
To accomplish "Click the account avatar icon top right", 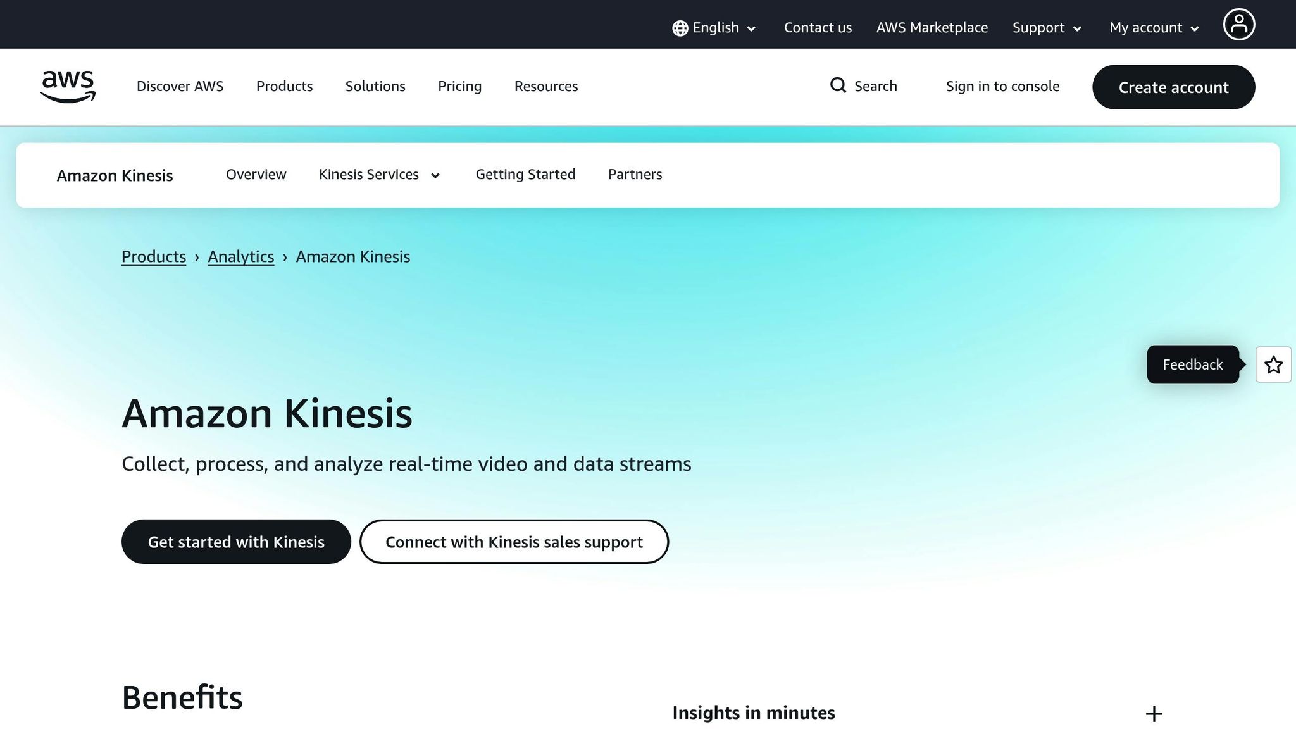I will click(1239, 23).
